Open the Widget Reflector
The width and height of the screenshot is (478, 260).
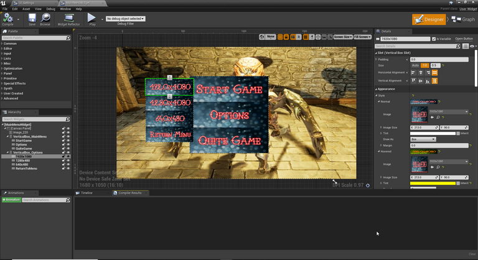coord(69,19)
